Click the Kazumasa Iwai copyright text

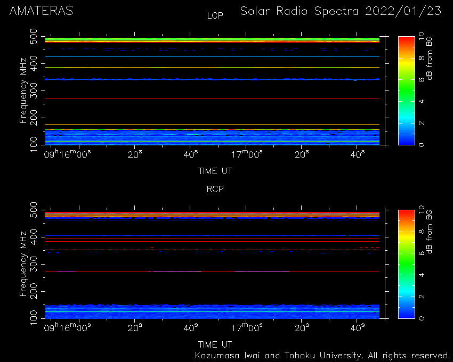322,356
